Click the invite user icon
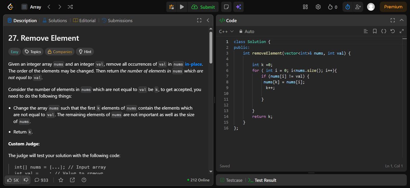Image resolution: width=410 pixels, height=188 pixels. tap(358, 7)
